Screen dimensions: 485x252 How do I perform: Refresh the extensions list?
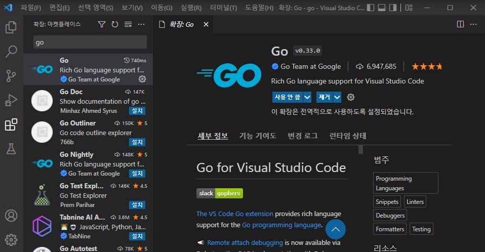tap(115, 24)
